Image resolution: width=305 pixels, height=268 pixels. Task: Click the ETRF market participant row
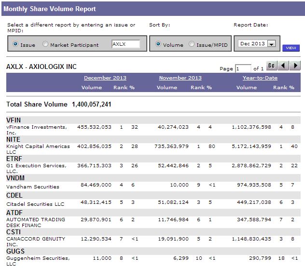click(14, 159)
